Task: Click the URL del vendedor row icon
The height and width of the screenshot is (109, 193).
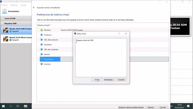Action: coord(42,49)
